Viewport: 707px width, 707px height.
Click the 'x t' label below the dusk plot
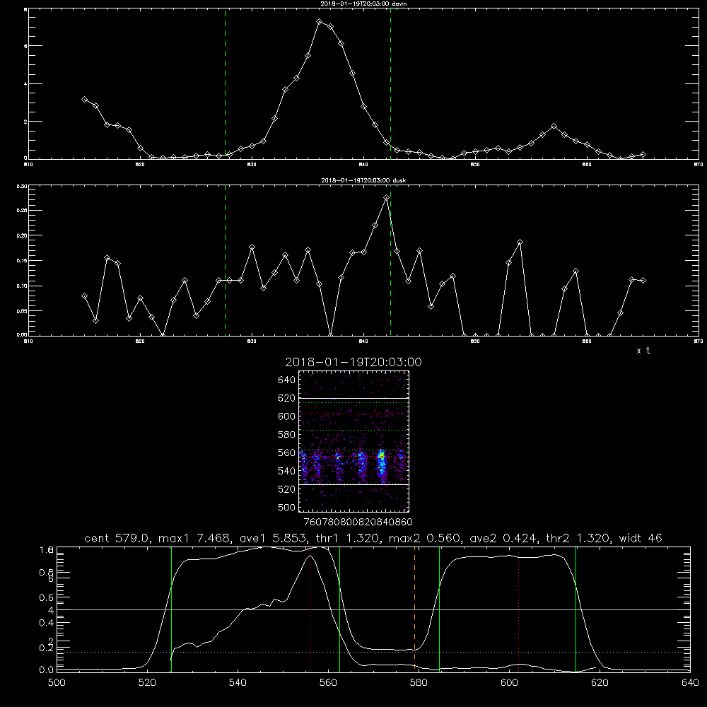pyautogui.click(x=643, y=351)
